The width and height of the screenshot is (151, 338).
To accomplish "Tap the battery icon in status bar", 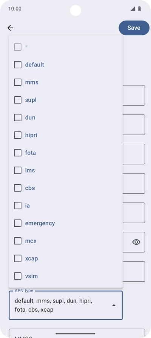I will 139,9.
